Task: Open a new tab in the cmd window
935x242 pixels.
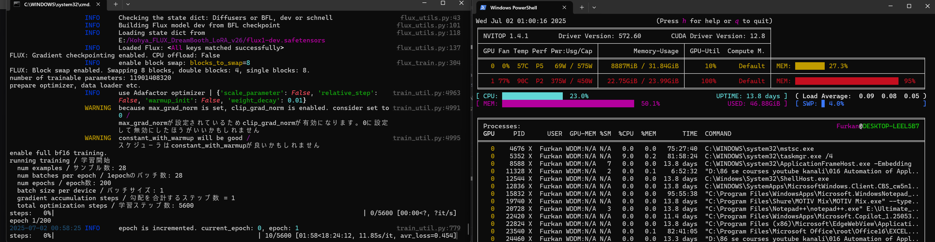Action: [x=115, y=4]
